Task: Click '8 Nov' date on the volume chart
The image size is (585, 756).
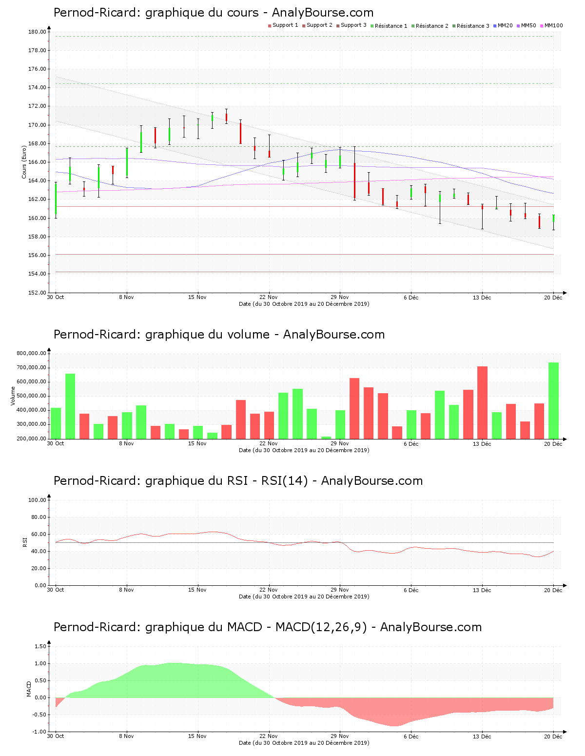Action: pyautogui.click(x=126, y=443)
